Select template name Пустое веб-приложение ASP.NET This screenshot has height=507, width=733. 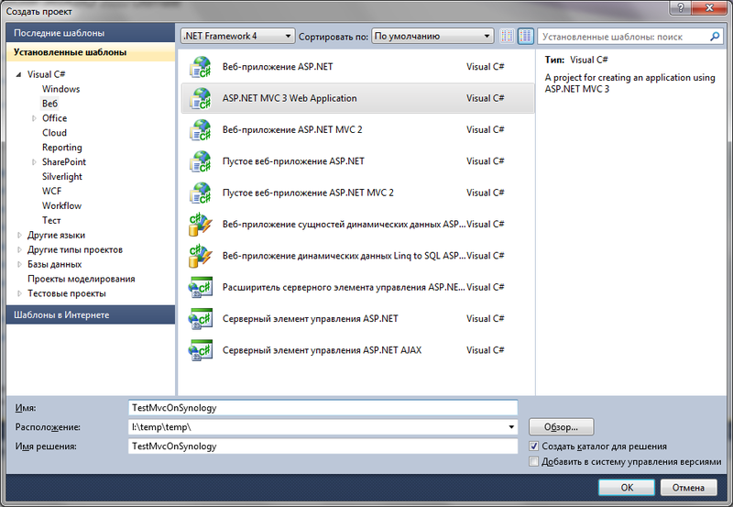pos(293,160)
